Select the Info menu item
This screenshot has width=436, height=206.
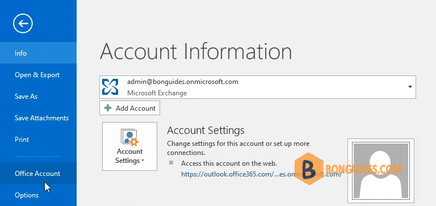click(38, 53)
